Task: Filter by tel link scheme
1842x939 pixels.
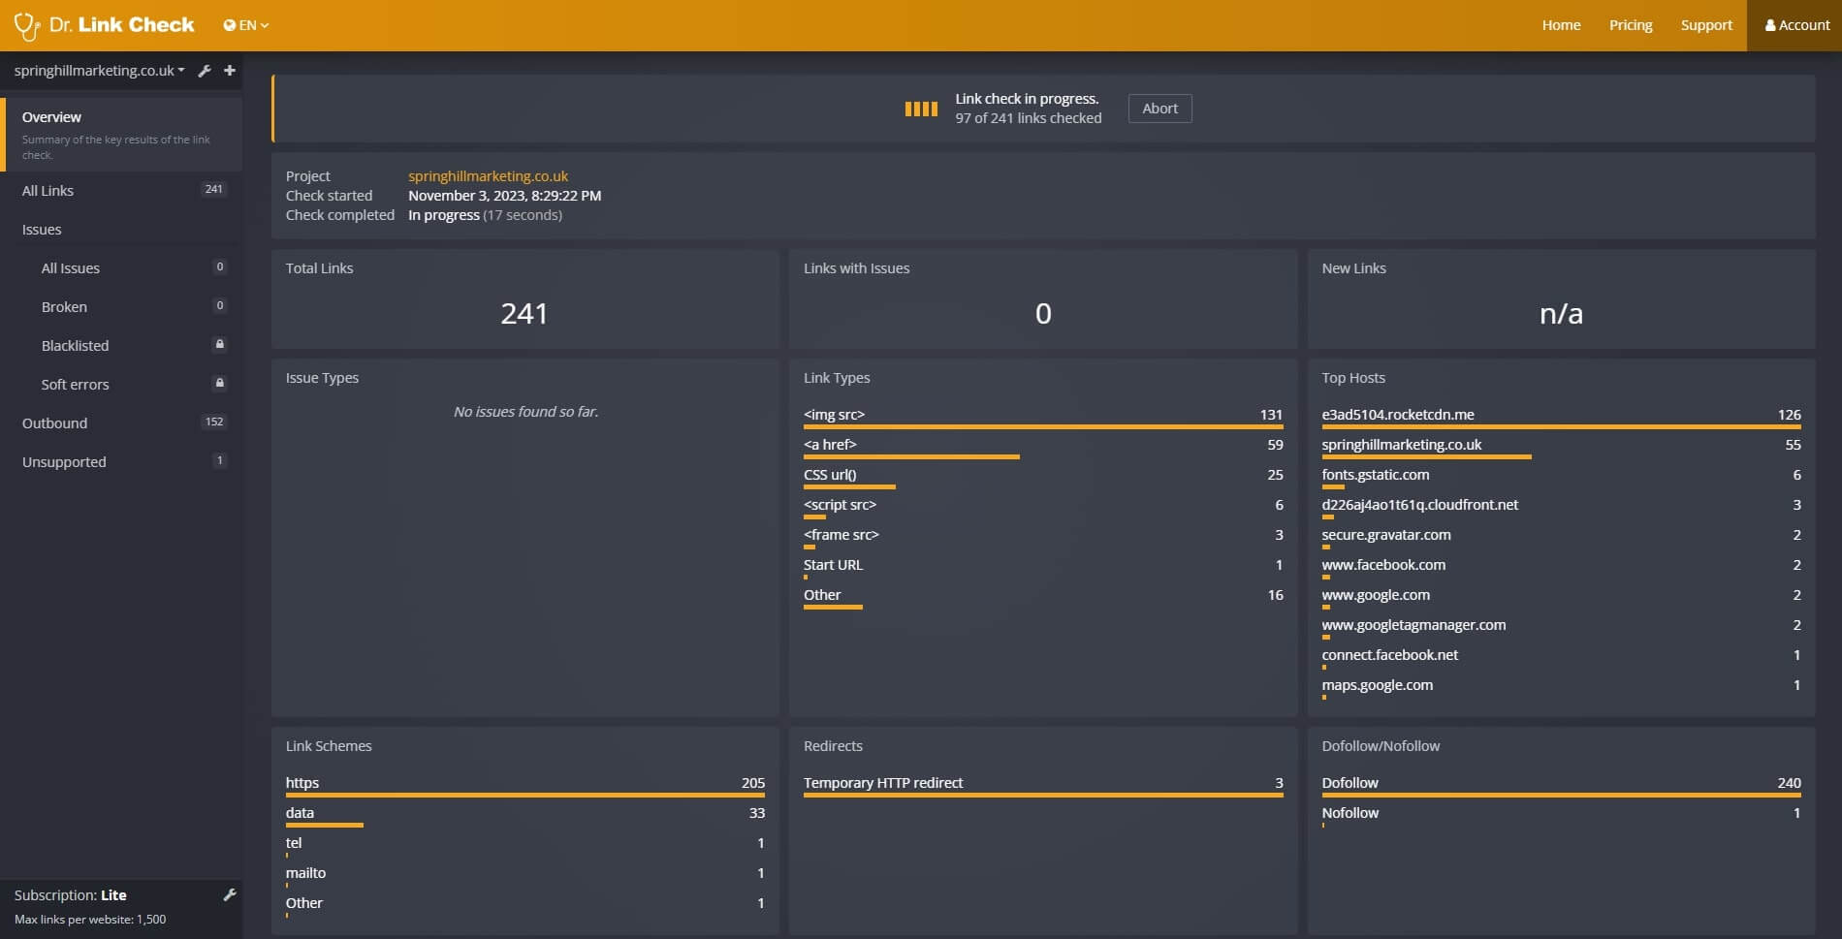Action: click(294, 843)
